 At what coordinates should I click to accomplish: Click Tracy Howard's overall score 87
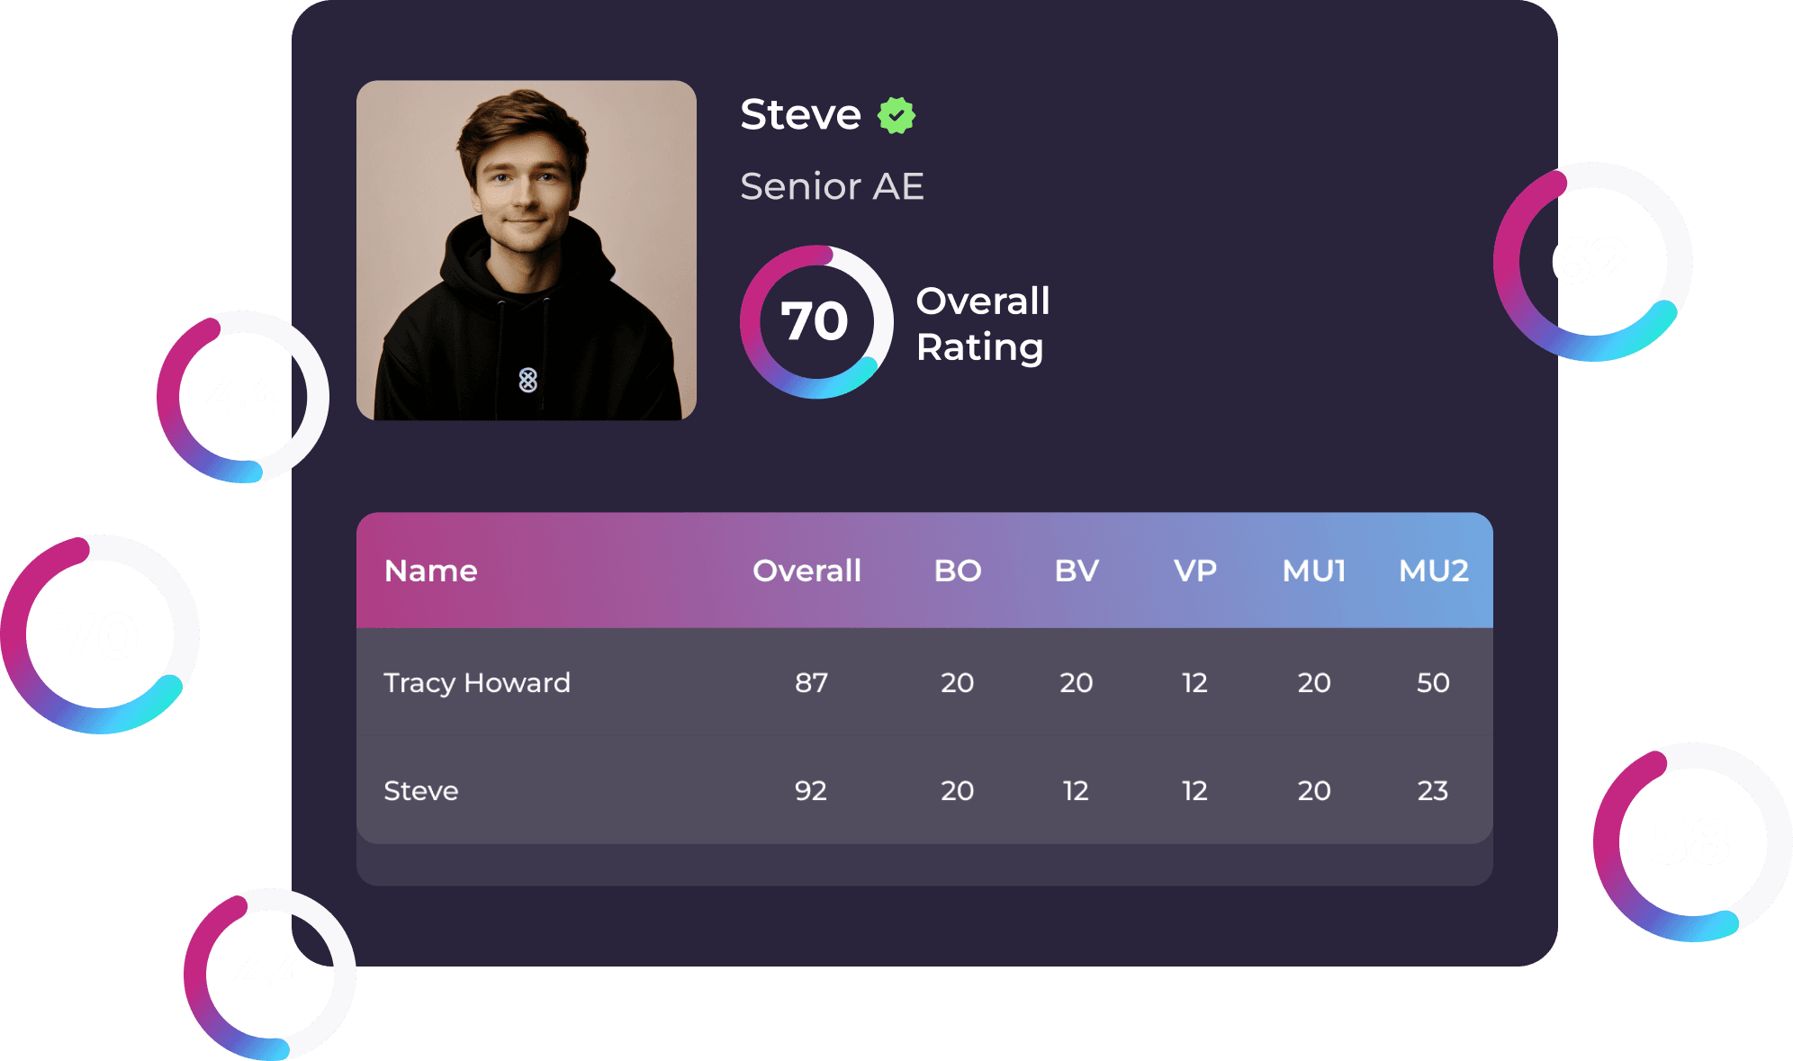[811, 683]
